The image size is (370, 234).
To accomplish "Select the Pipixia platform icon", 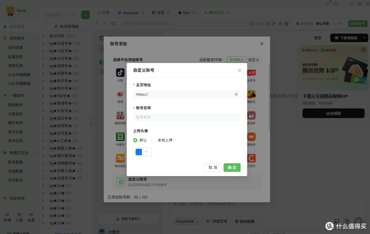I will 251,115.
